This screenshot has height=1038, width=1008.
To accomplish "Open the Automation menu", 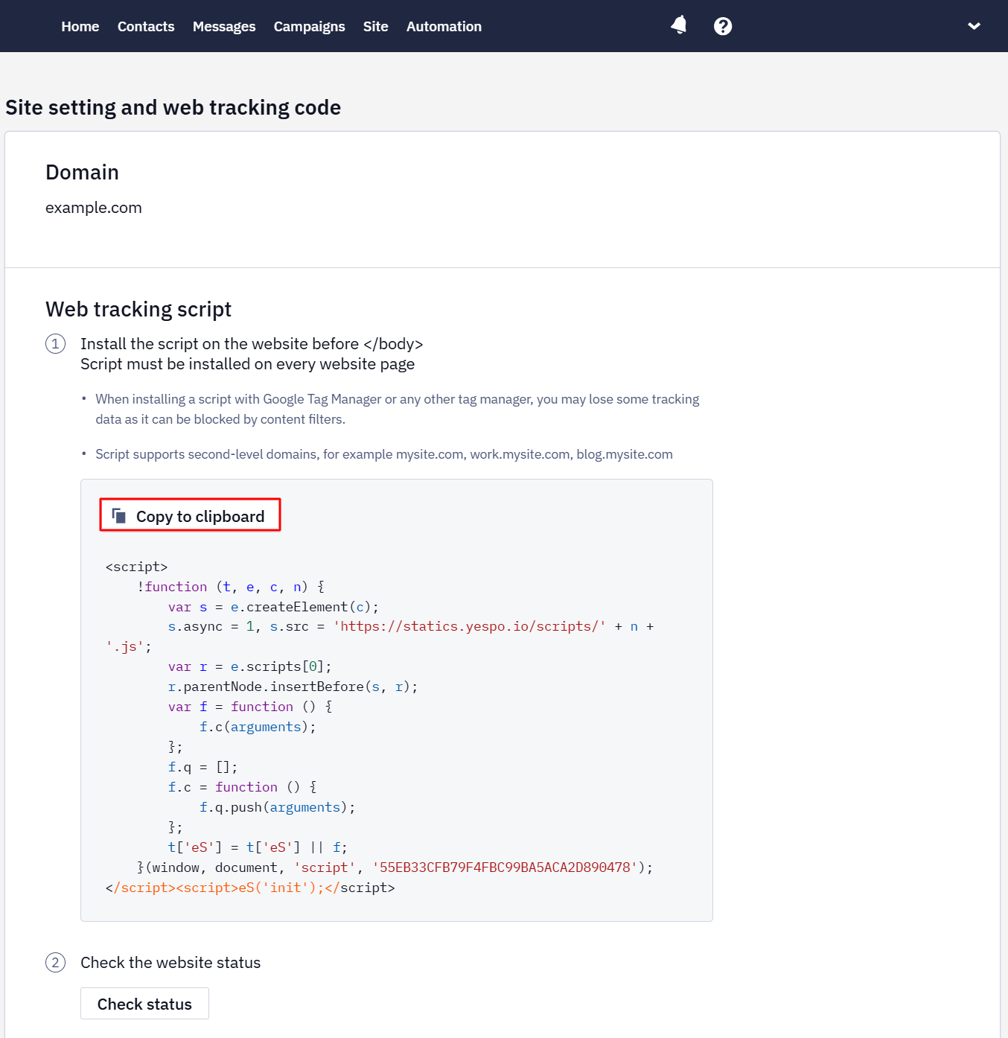I will (x=444, y=26).
